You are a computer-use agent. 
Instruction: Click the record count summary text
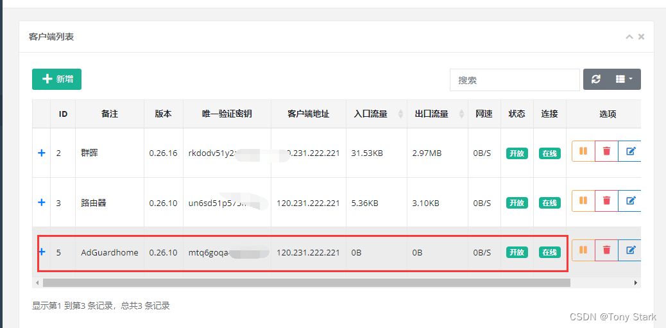tap(101, 306)
